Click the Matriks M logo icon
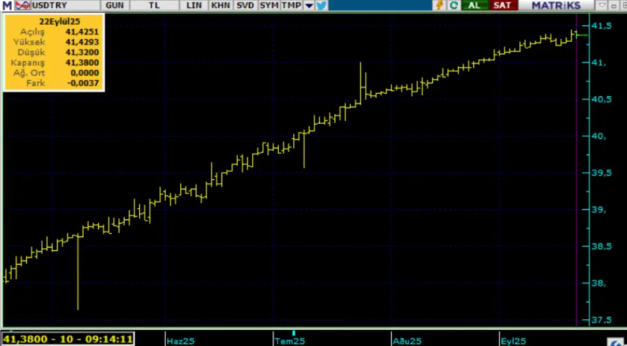The image size is (627, 346). (x=7, y=6)
